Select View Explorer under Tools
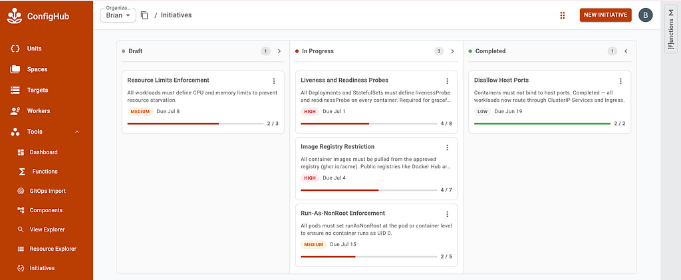The image size is (681, 280). click(47, 229)
